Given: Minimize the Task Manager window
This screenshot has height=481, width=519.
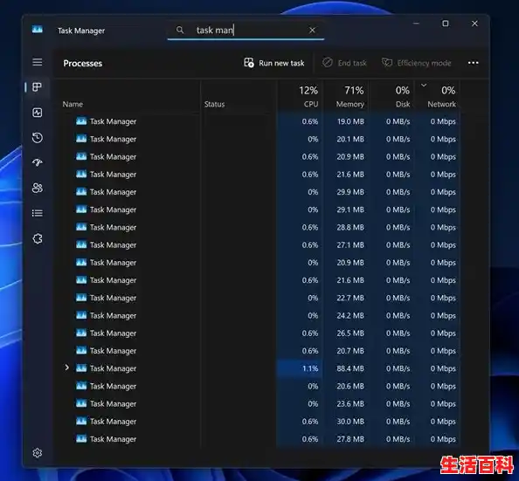Looking at the screenshot, I should coord(417,24).
